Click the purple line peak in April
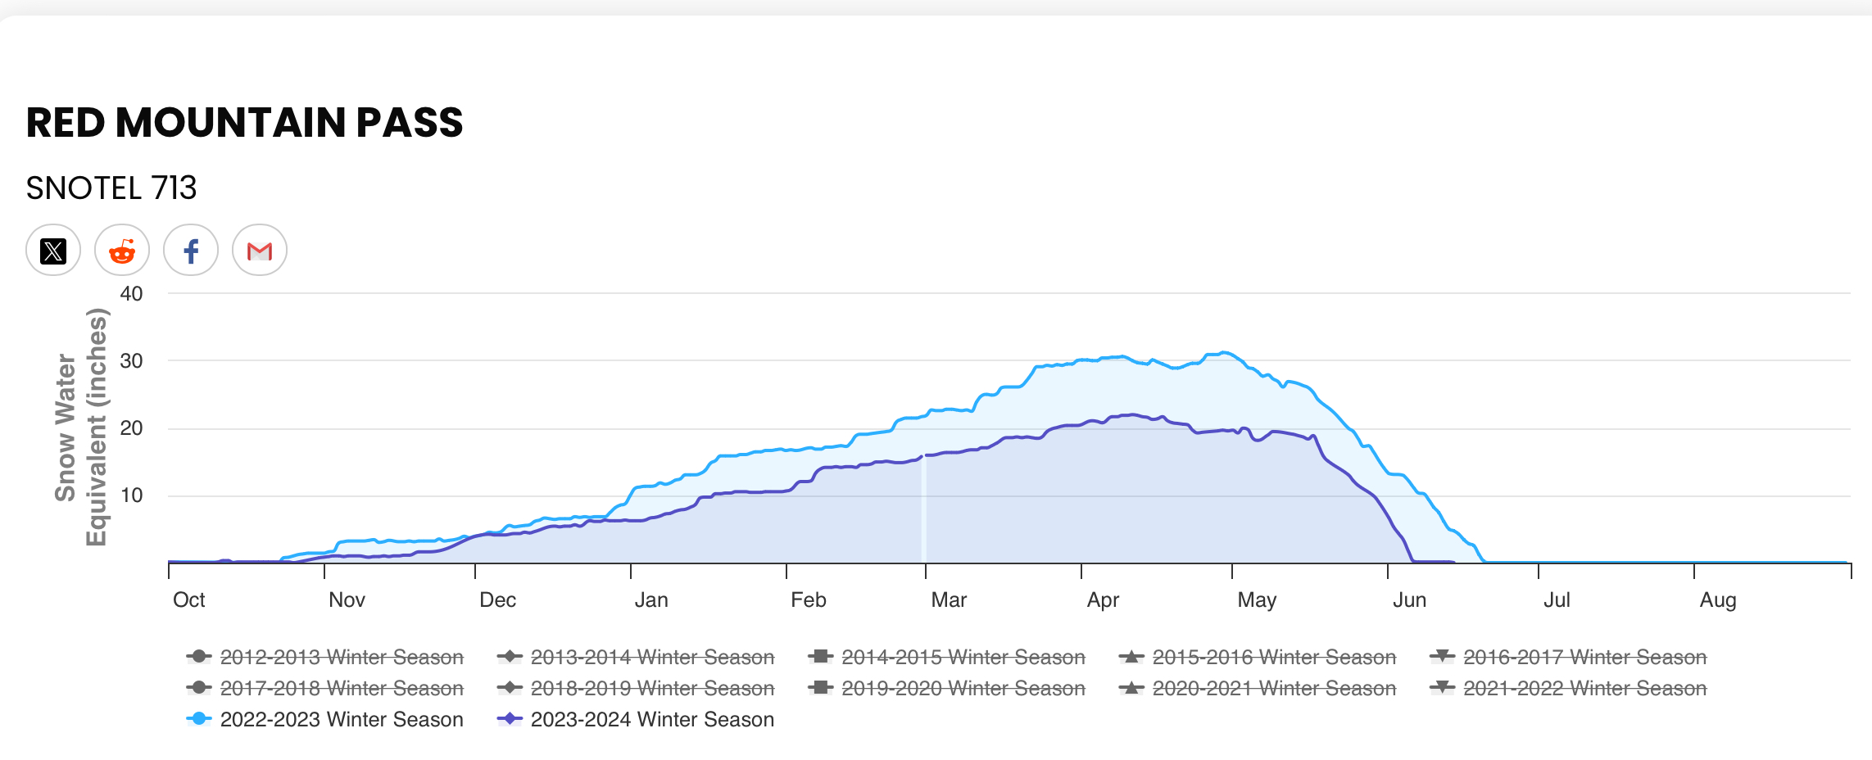 coord(1133,415)
